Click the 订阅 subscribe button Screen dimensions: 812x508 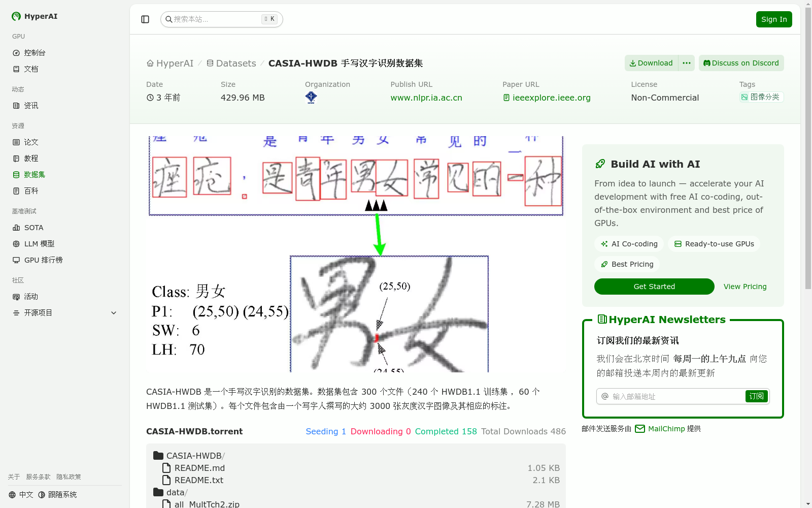click(757, 396)
